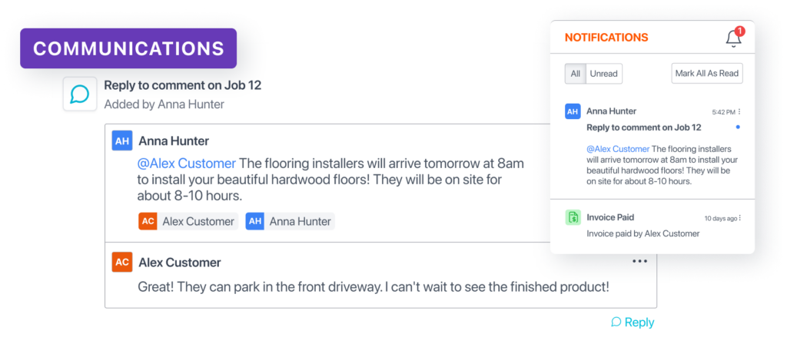The image size is (787, 357).
Task: Click the blue unread dot indicator
Action: [738, 127]
